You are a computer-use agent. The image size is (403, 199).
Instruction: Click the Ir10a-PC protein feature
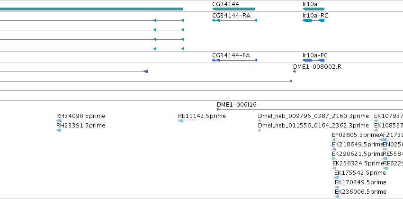coord(313,60)
